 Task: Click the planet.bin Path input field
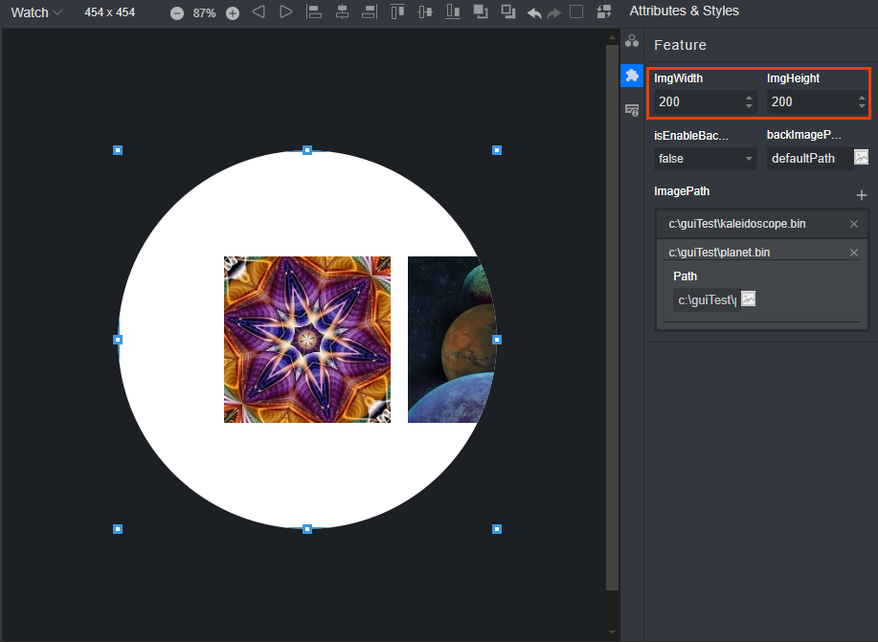coord(707,299)
